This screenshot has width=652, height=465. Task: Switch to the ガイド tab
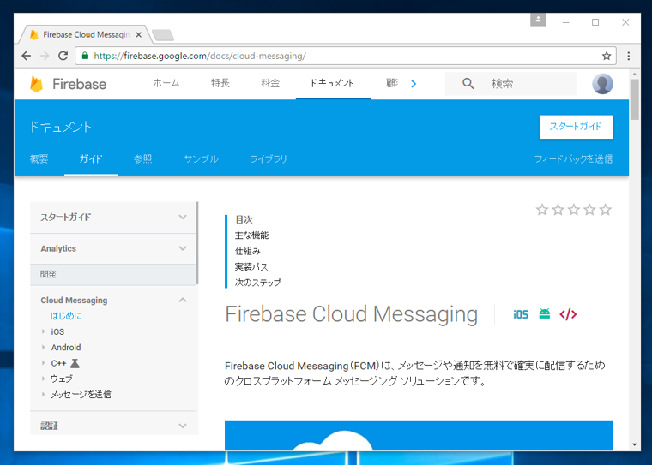pyautogui.click(x=91, y=159)
